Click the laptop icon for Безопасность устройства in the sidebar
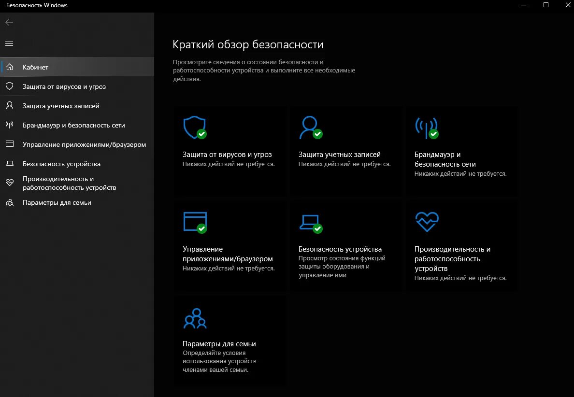This screenshot has height=397, width=574. (x=10, y=164)
